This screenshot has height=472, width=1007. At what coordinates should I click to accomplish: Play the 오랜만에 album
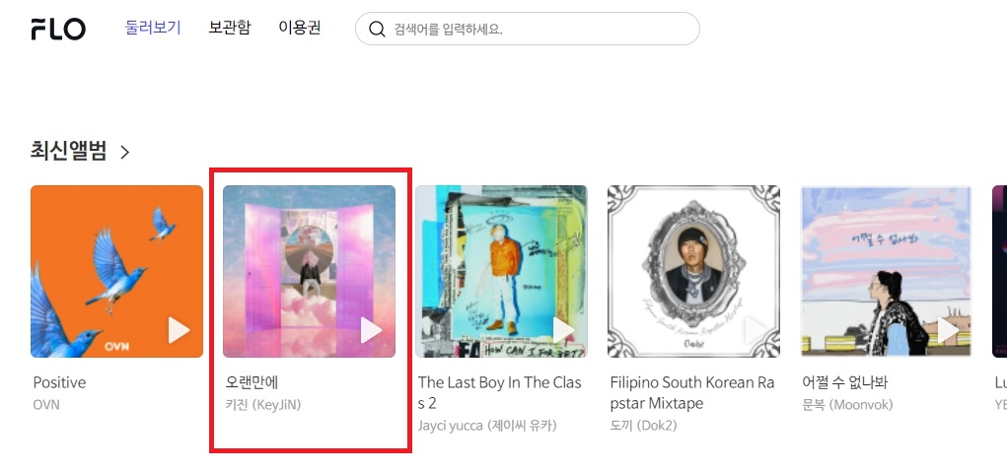371,330
